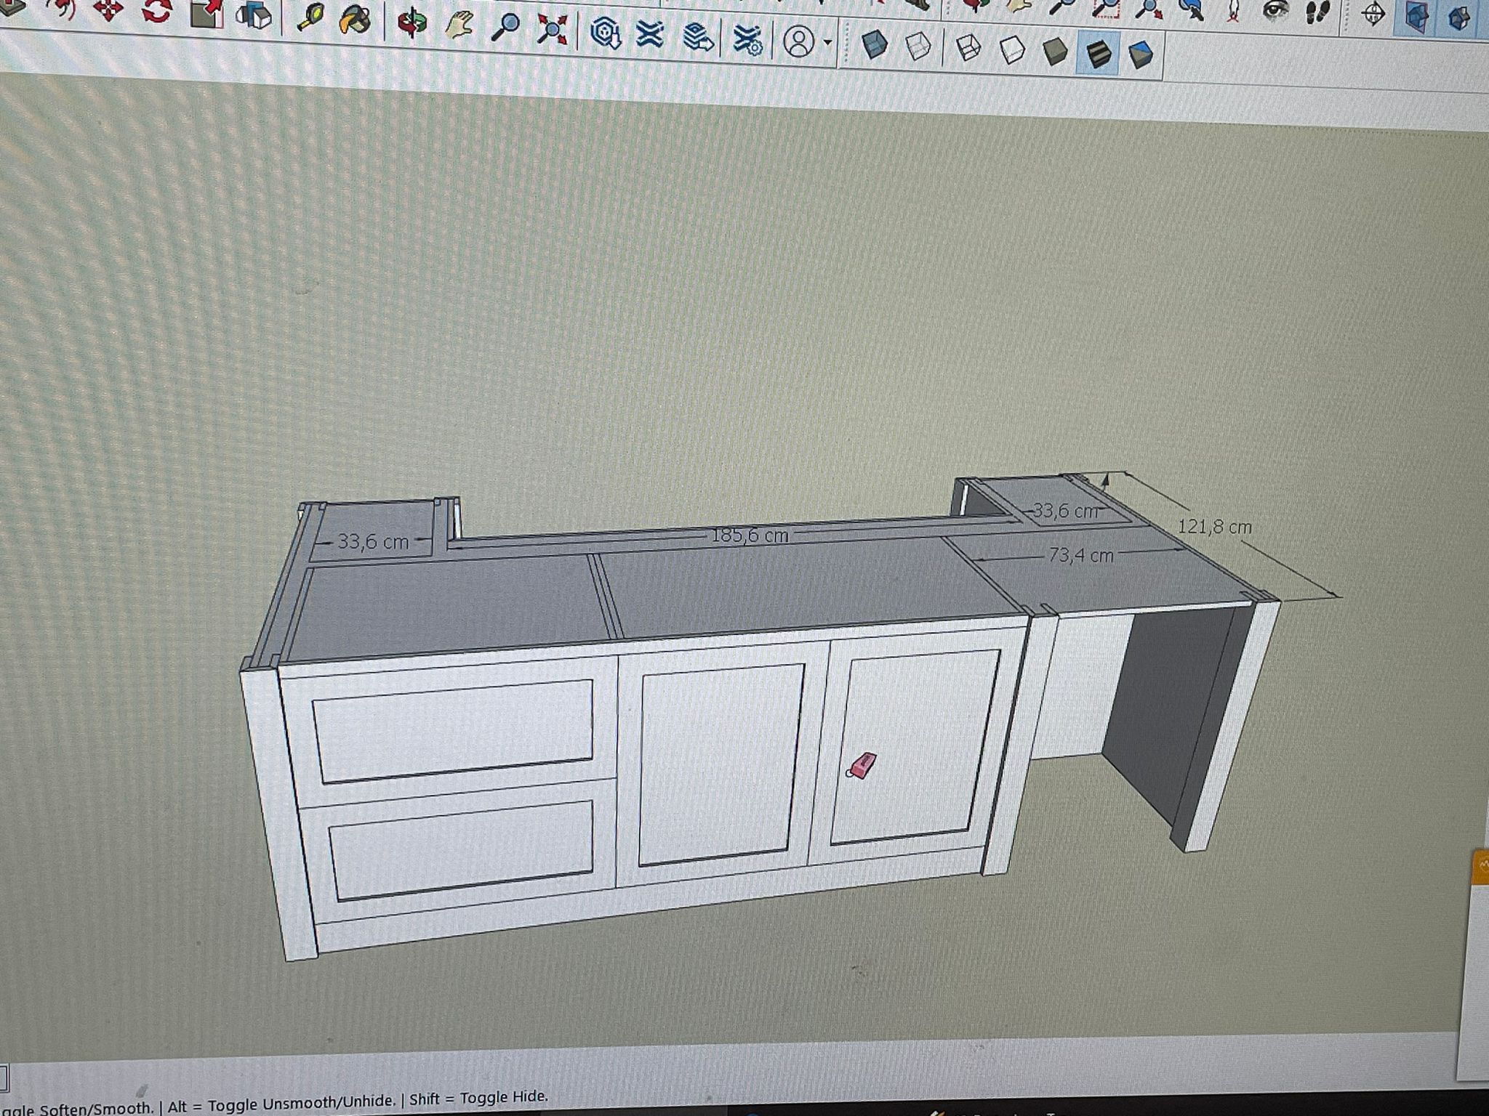This screenshot has height=1116, width=1489.
Task: Enable Wireframe face style
Action: (x=968, y=49)
